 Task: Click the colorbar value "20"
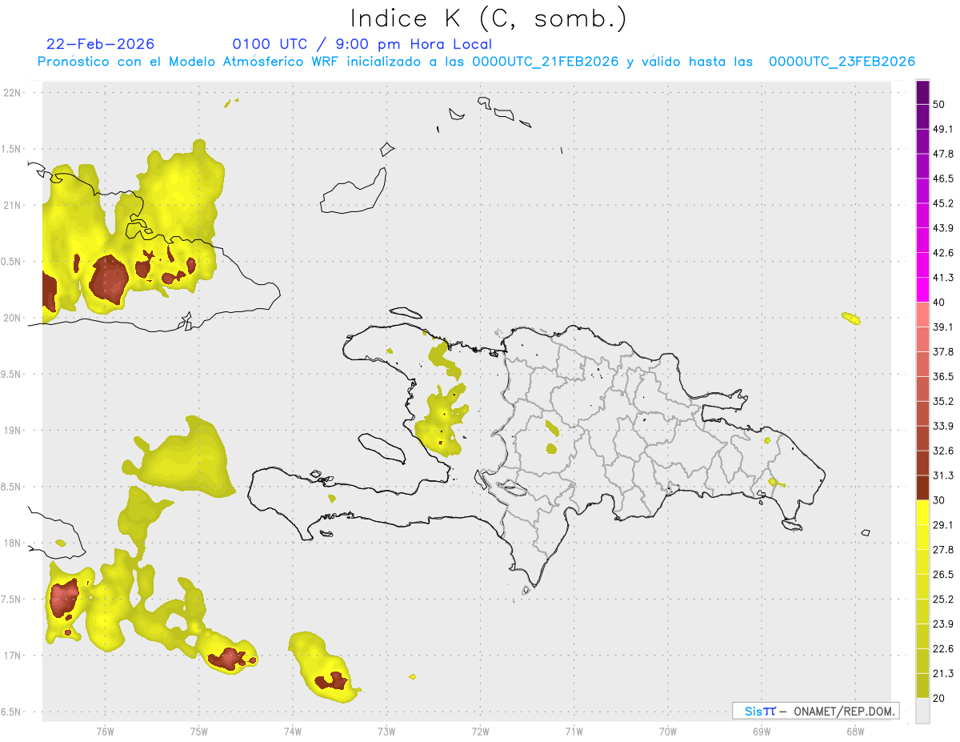coord(938,698)
